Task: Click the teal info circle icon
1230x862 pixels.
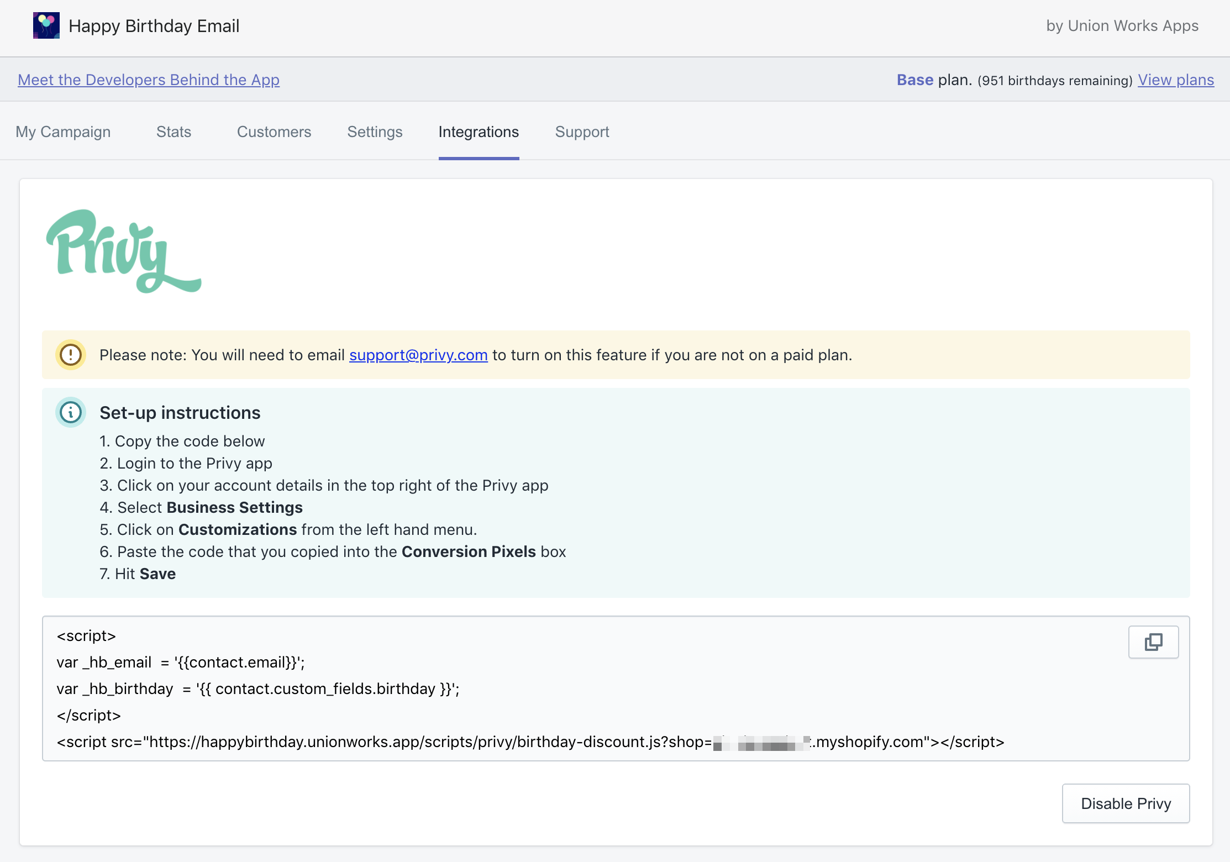Action: pyautogui.click(x=71, y=412)
